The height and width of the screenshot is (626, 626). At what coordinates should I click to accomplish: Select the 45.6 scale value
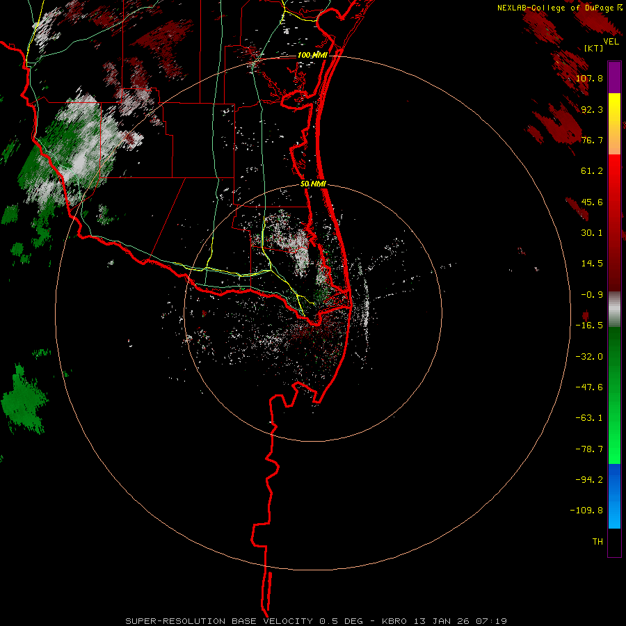[592, 202]
